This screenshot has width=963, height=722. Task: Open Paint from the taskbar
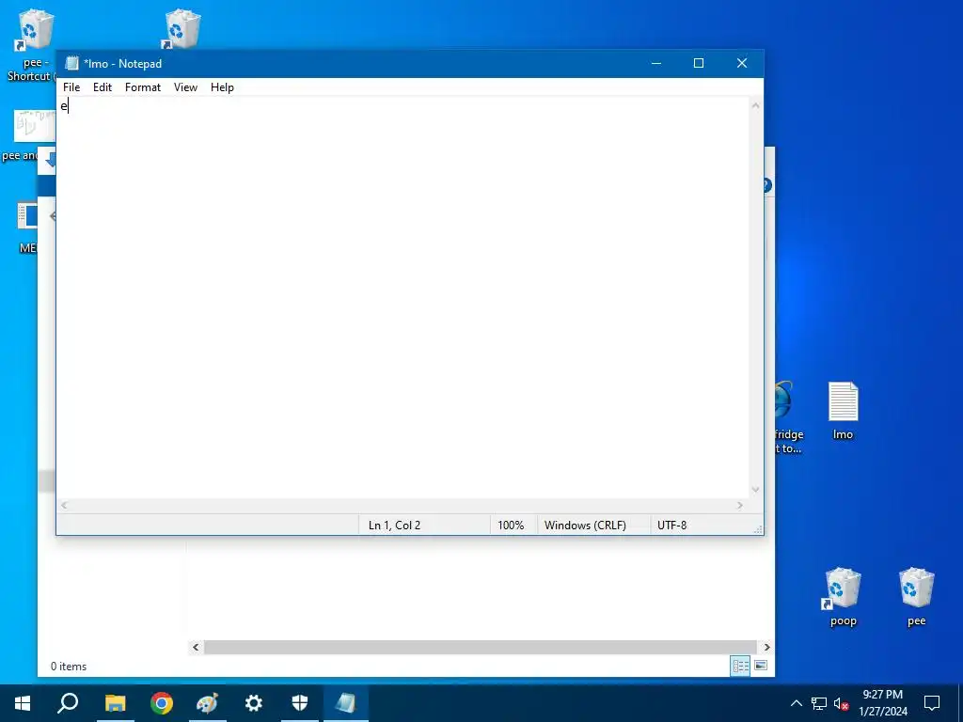(x=208, y=703)
